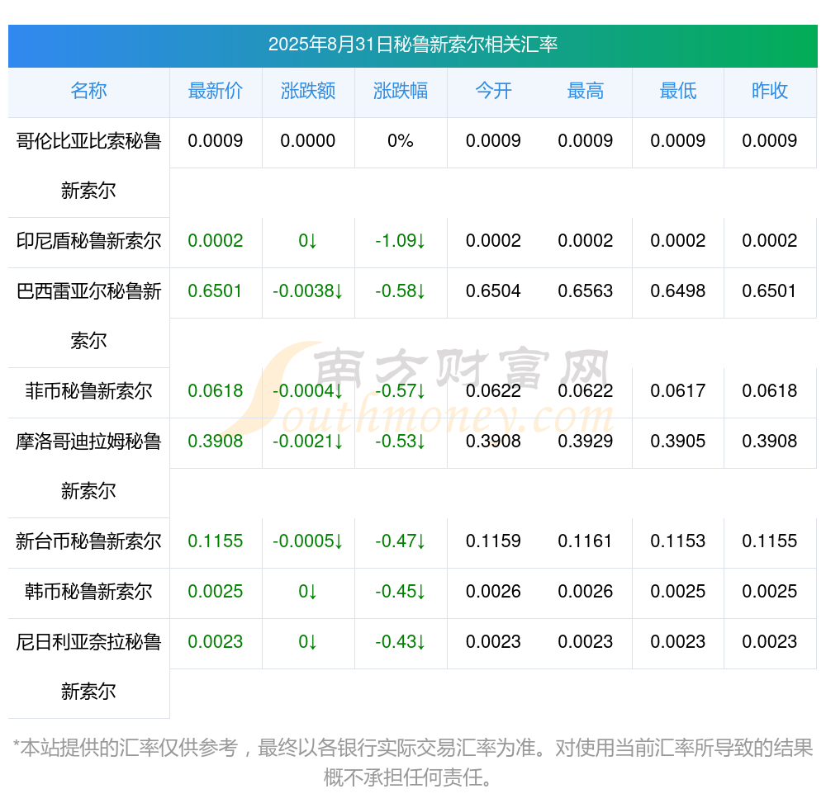Click the -0.0021↓ change amount
Screen dimensions: 826x803
(x=307, y=441)
